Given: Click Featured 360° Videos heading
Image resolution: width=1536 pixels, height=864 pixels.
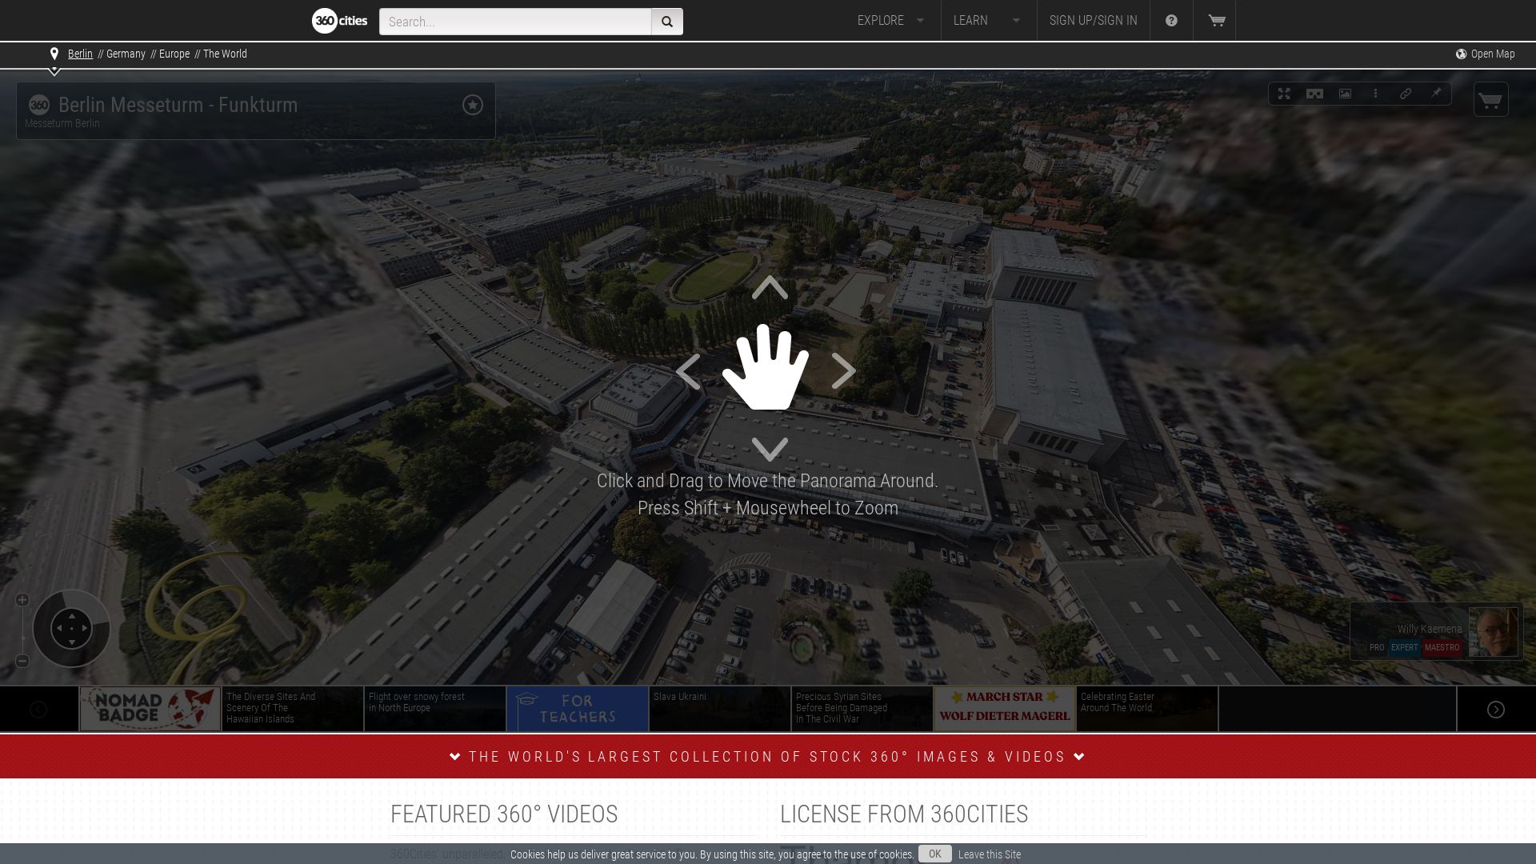Looking at the screenshot, I should [x=504, y=814].
